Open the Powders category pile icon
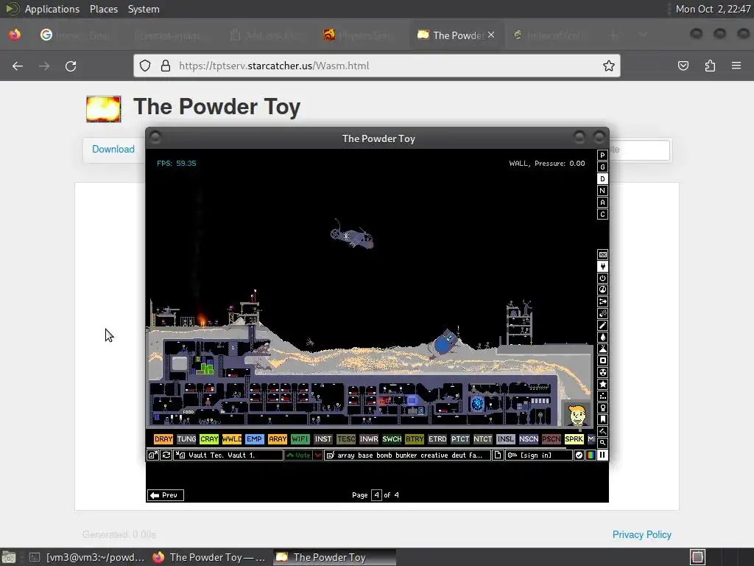Viewport: 754px width, 566px height. coord(602,349)
